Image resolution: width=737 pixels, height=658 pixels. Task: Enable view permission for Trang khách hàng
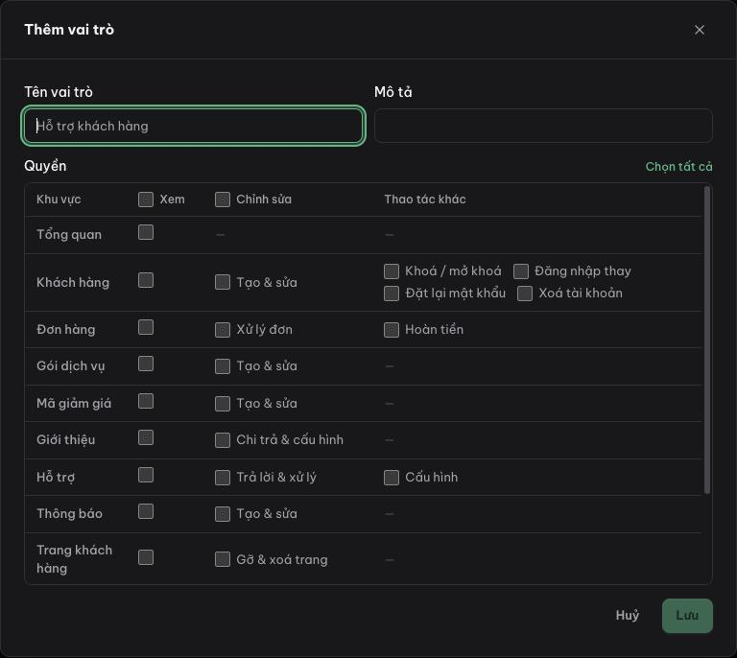[146, 557]
